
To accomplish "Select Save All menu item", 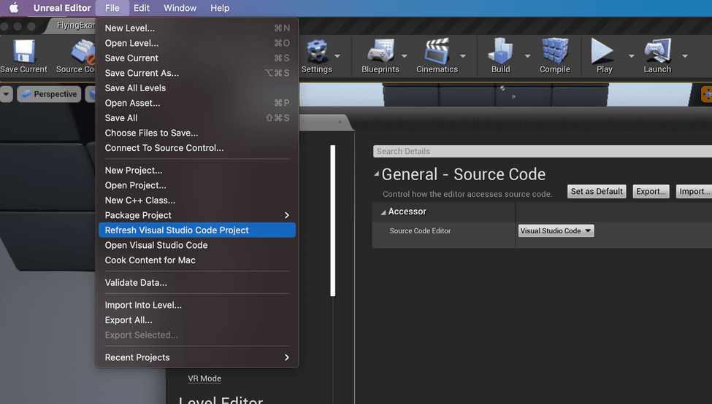I will tap(196, 118).
